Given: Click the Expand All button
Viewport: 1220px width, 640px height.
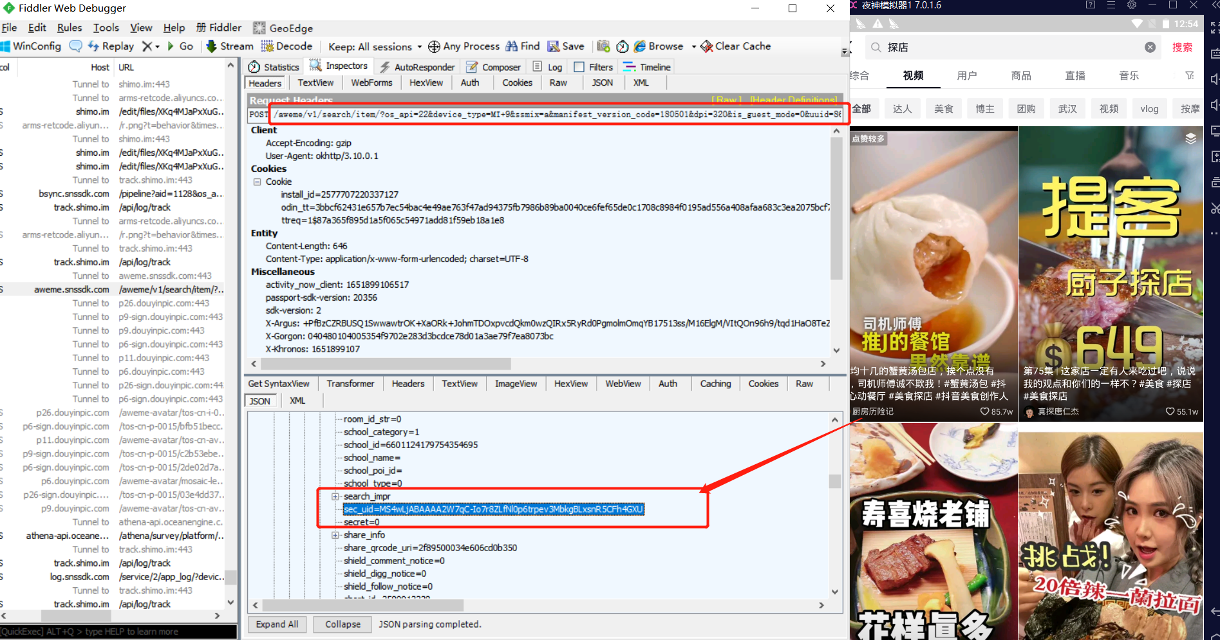Looking at the screenshot, I should point(277,625).
